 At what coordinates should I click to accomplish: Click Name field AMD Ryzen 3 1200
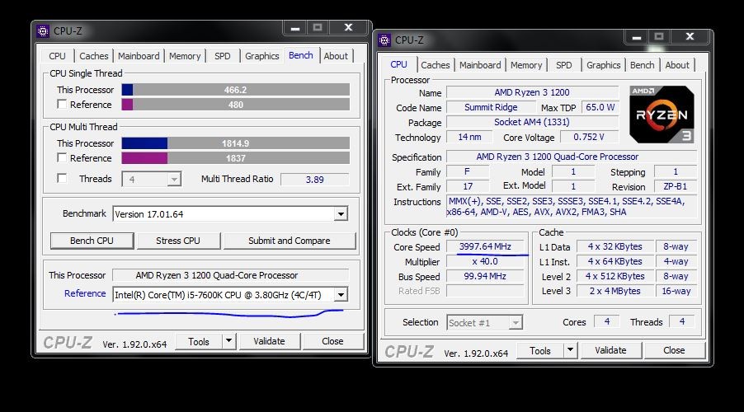(532, 92)
